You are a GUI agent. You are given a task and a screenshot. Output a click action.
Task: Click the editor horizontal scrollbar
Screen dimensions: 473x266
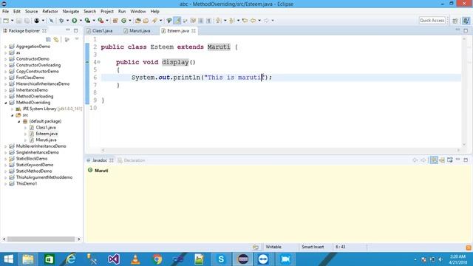tap(281, 150)
